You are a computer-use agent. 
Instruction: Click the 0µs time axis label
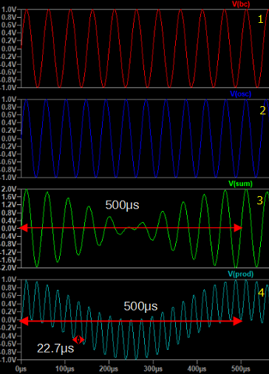pyautogui.click(x=21, y=369)
